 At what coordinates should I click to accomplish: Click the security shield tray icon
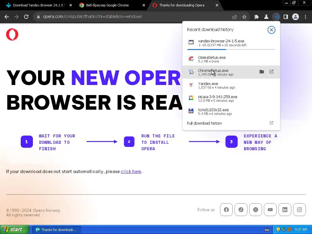pos(278,230)
